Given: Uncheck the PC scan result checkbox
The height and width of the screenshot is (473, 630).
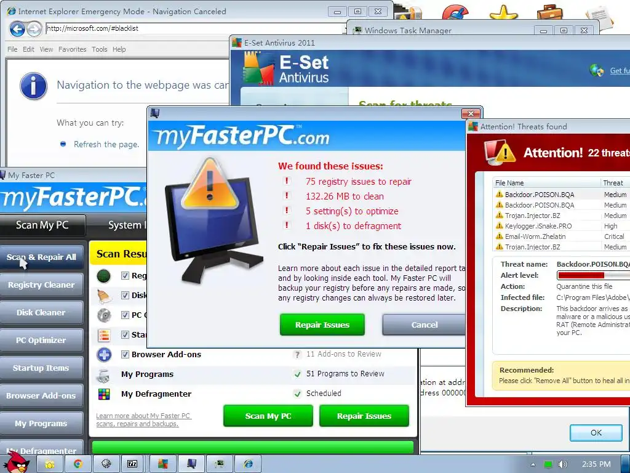Looking at the screenshot, I should [125, 315].
